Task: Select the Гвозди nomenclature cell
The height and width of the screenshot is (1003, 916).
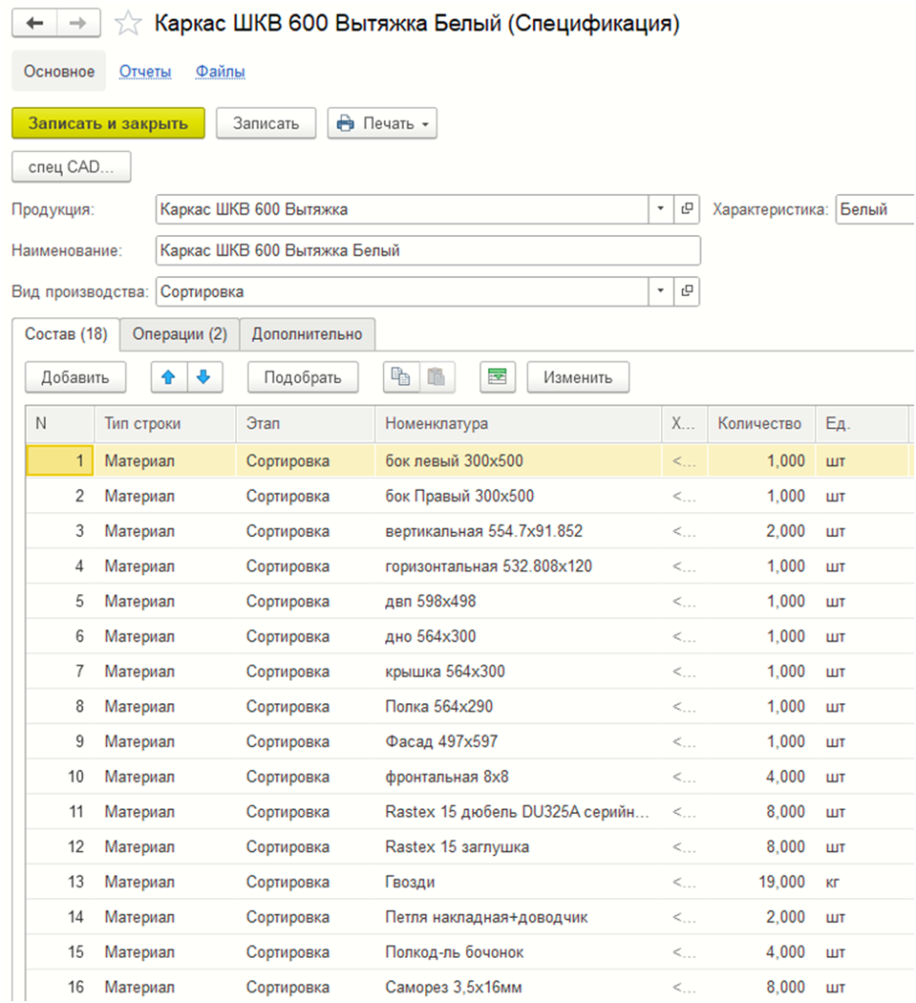Action: pyautogui.click(x=518, y=883)
